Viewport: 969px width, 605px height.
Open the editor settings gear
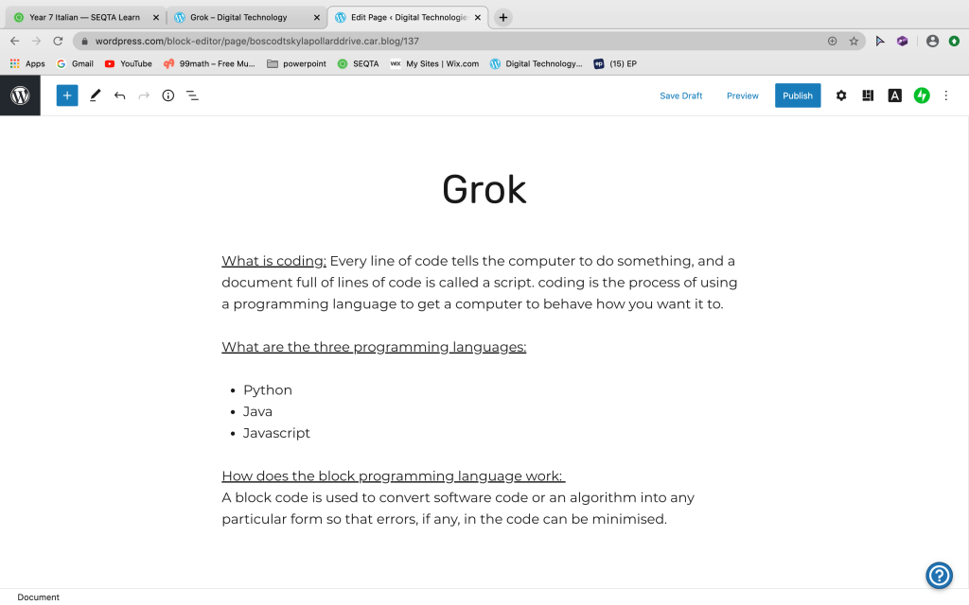tap(840, 95)
